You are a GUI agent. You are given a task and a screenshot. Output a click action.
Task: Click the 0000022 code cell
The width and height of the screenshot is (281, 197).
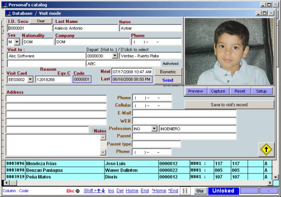click(174, 170)
